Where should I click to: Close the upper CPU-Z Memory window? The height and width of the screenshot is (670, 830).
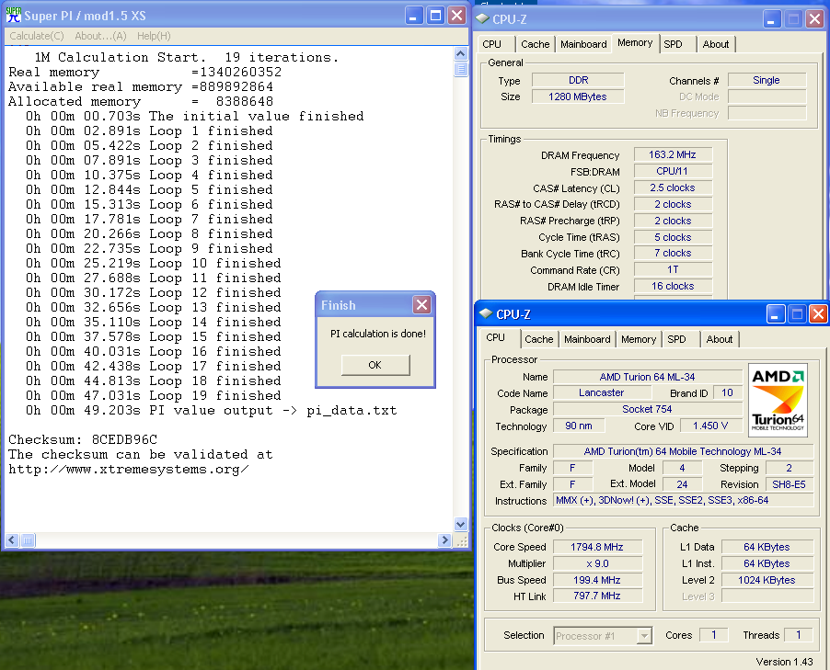pyautogui.click(x=814, y=19)
